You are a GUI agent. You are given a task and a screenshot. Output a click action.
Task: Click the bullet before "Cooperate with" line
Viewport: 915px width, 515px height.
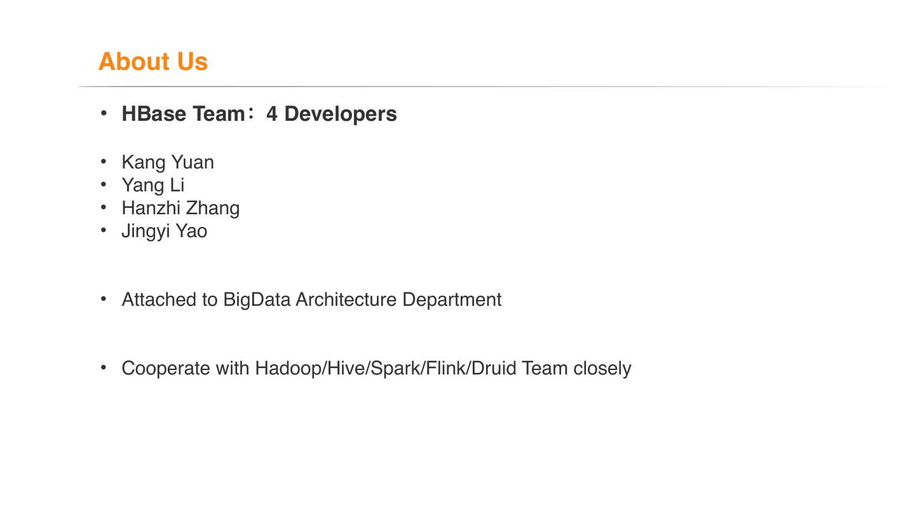[104, 367]
